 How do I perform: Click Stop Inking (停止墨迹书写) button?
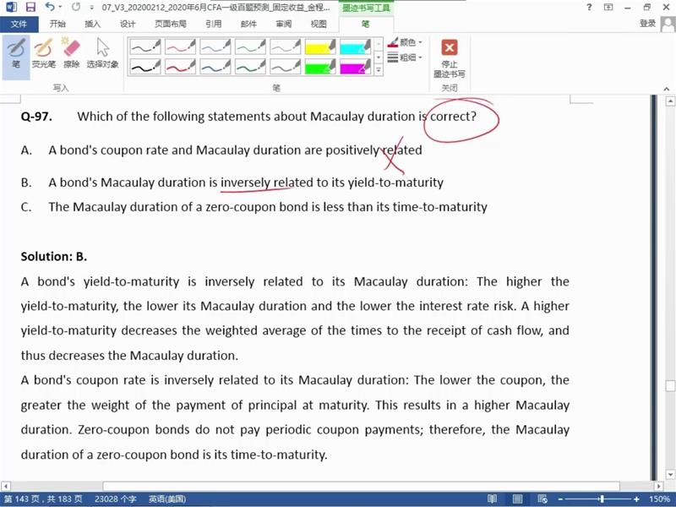point(450,57)
